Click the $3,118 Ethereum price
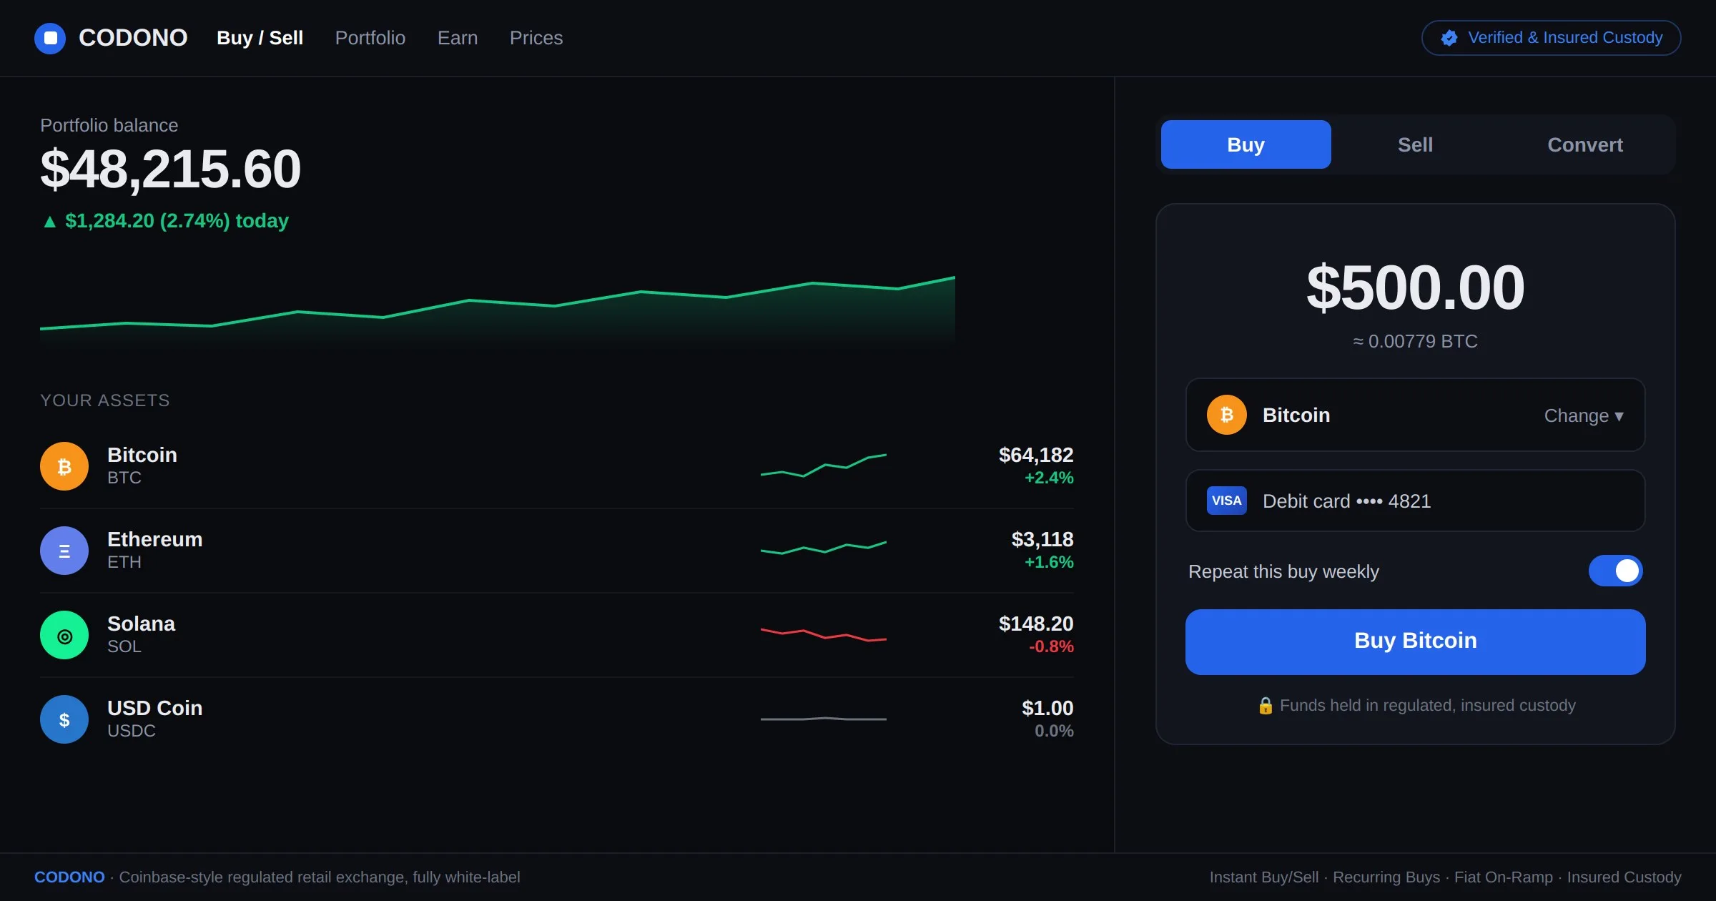1716x901 pixels. (x=1042, y=539)
